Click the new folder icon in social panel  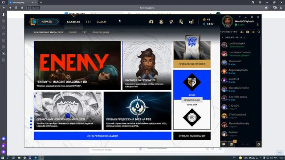[248, 32]
